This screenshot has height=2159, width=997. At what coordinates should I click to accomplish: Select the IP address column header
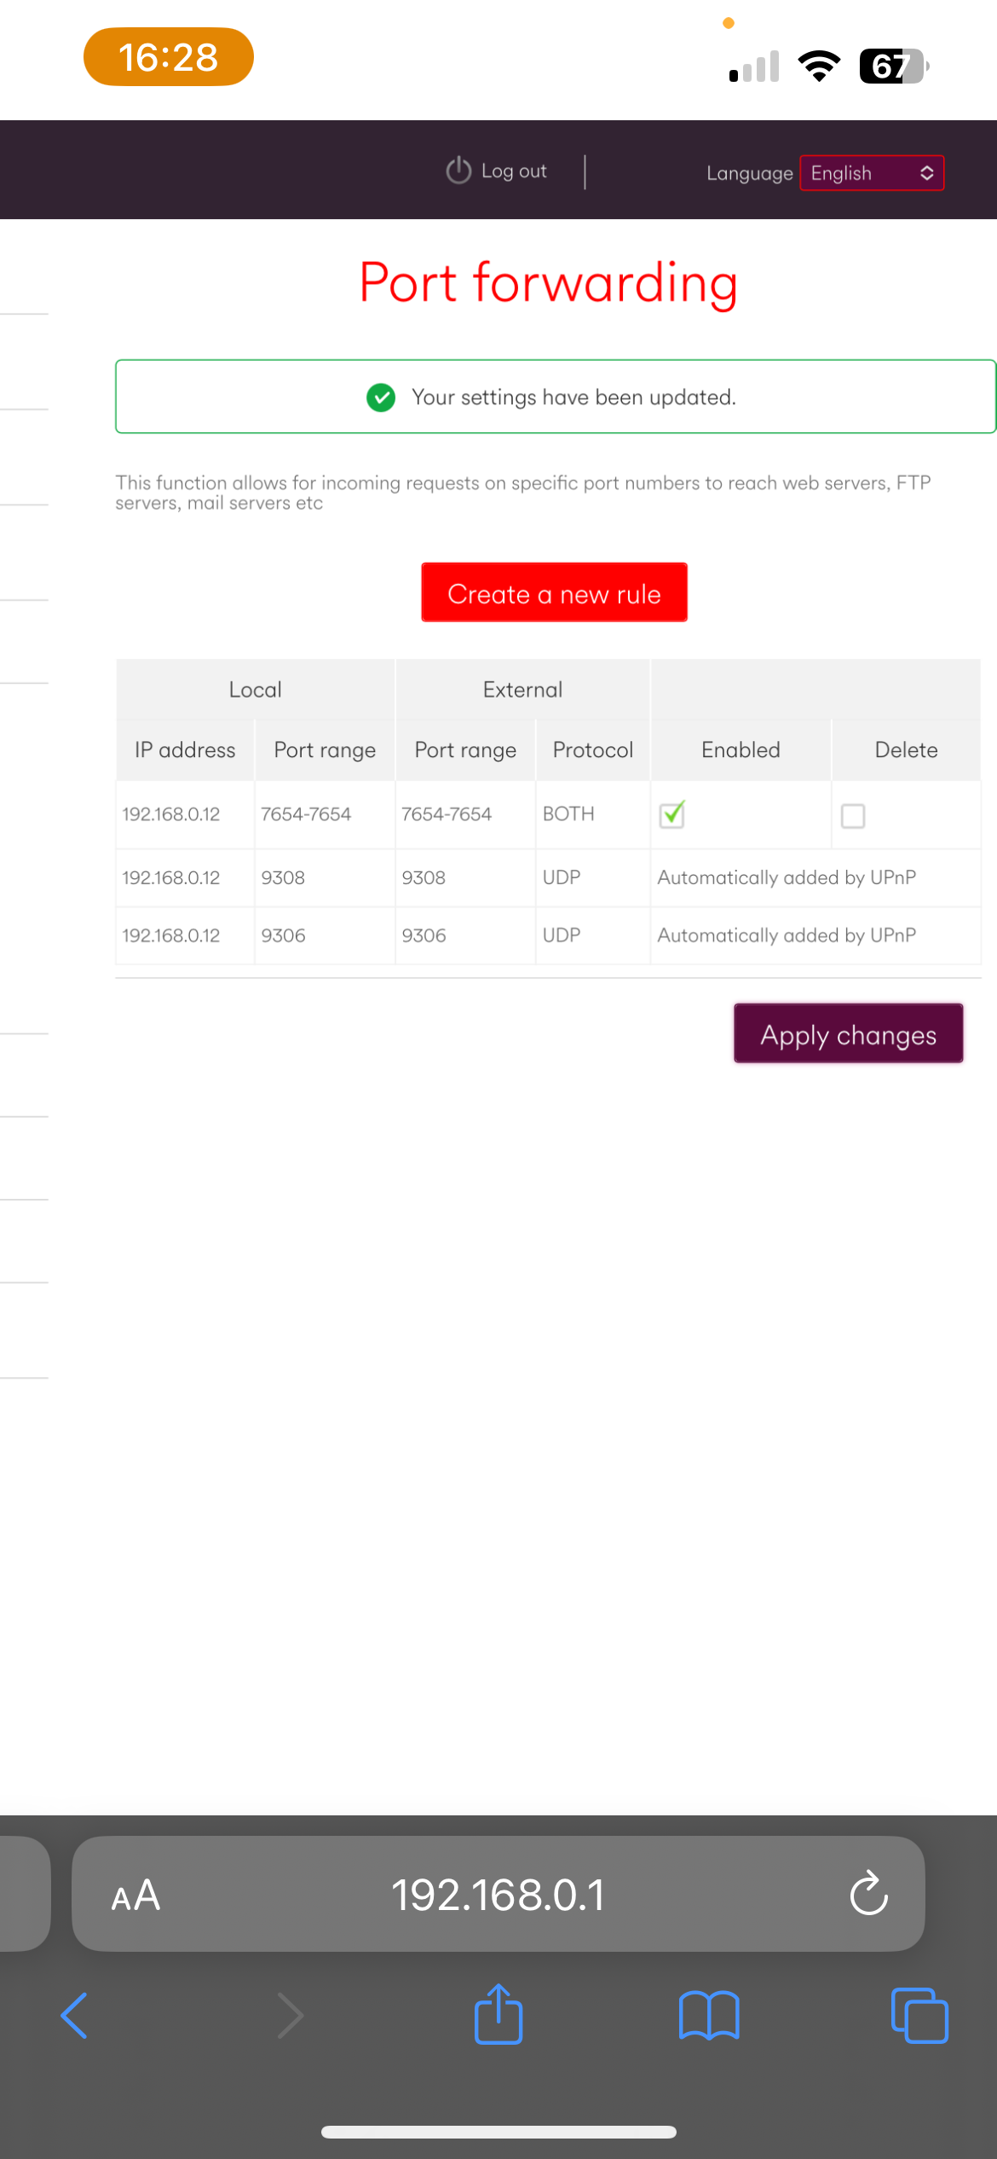tap(185, 750)
